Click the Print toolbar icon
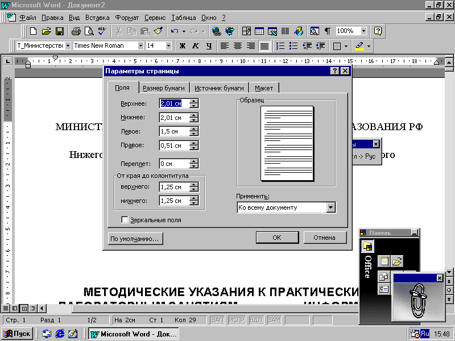This screenshot has width=455, height=341. (76, 31)
